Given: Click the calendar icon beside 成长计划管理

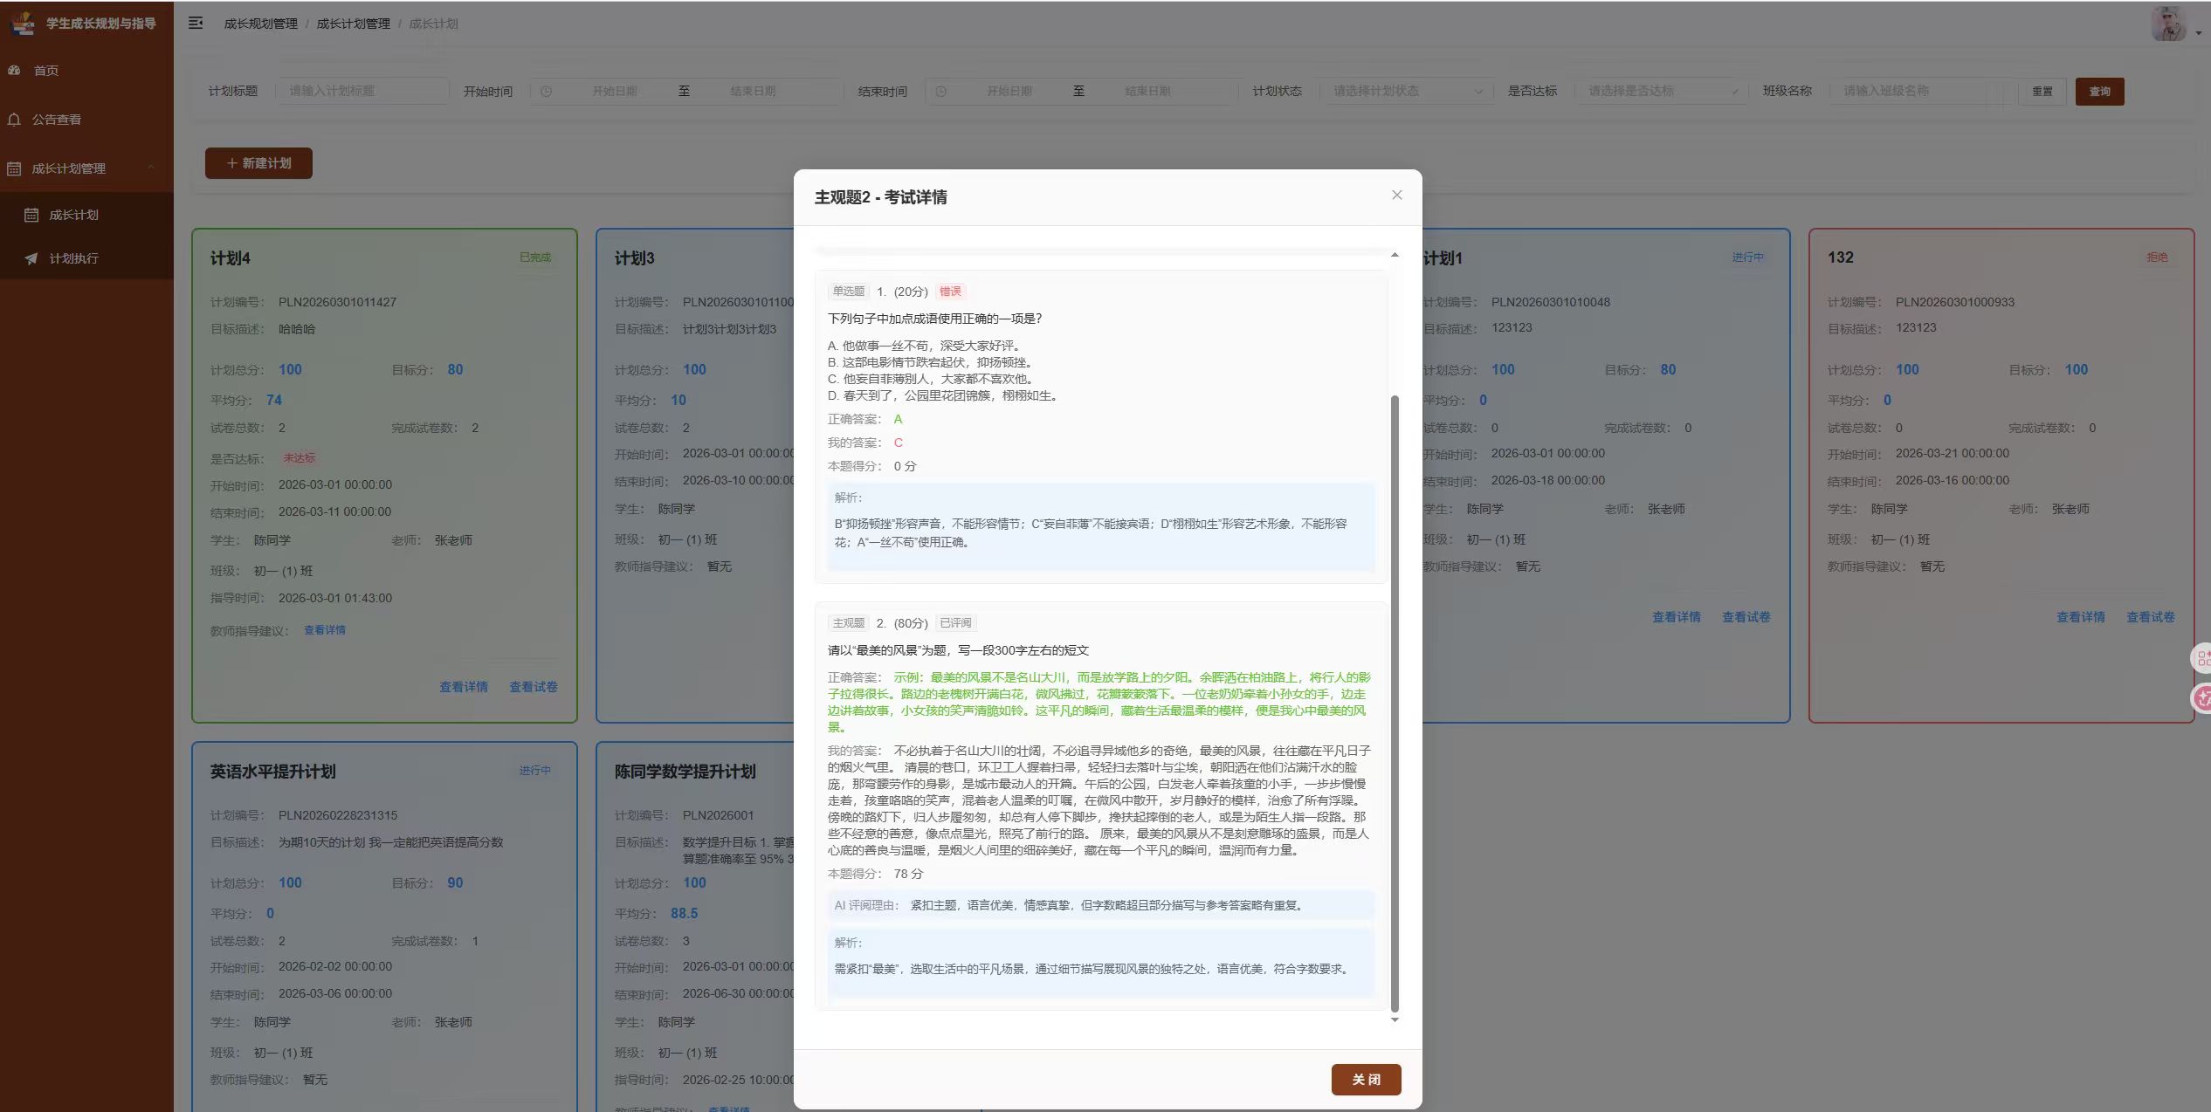Looking at the screenshot, I should [14, 168].
